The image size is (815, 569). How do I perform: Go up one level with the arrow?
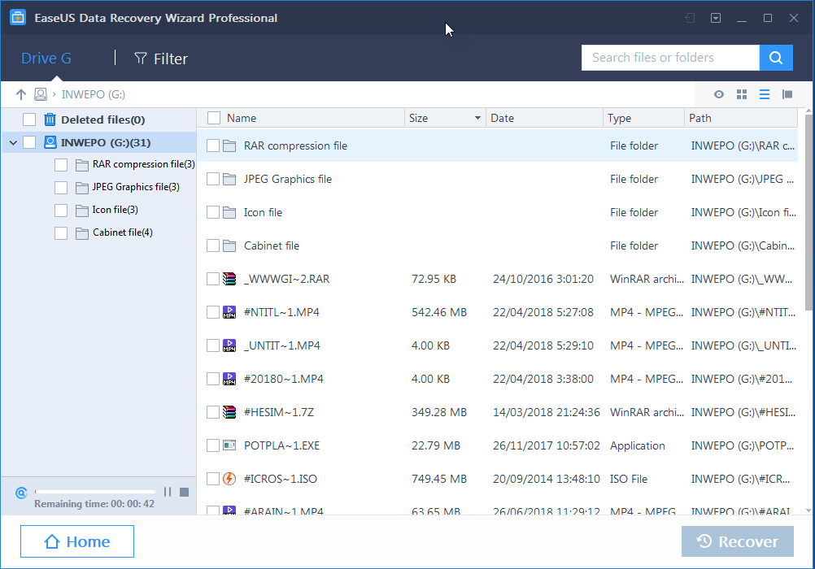point(21,94)
